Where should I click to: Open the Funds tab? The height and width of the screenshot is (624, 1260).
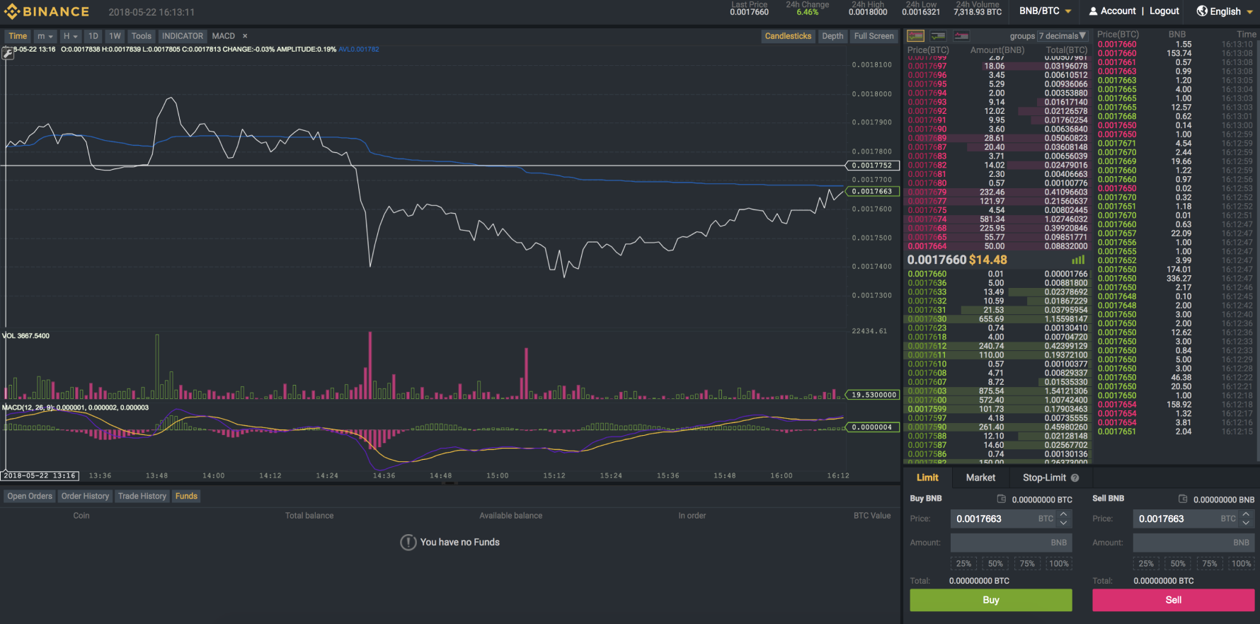tap(186, 496)
